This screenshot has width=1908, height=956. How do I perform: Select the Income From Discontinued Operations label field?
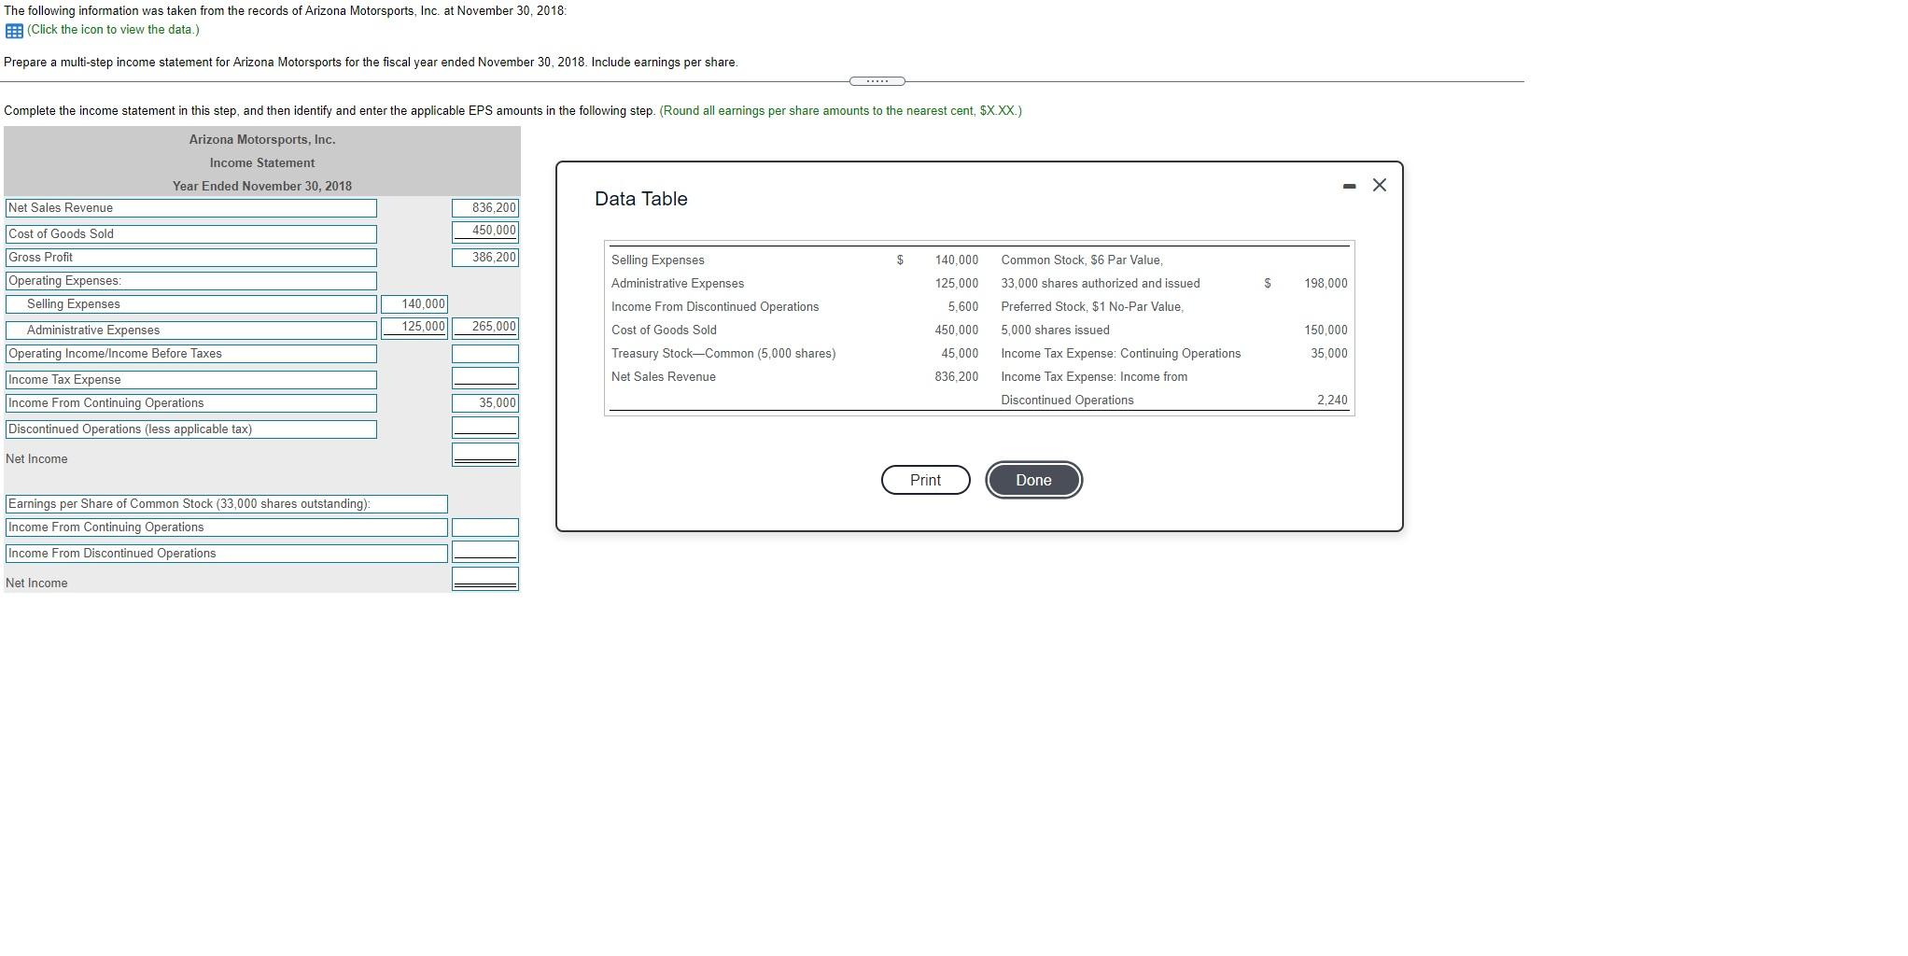point(227,554)
